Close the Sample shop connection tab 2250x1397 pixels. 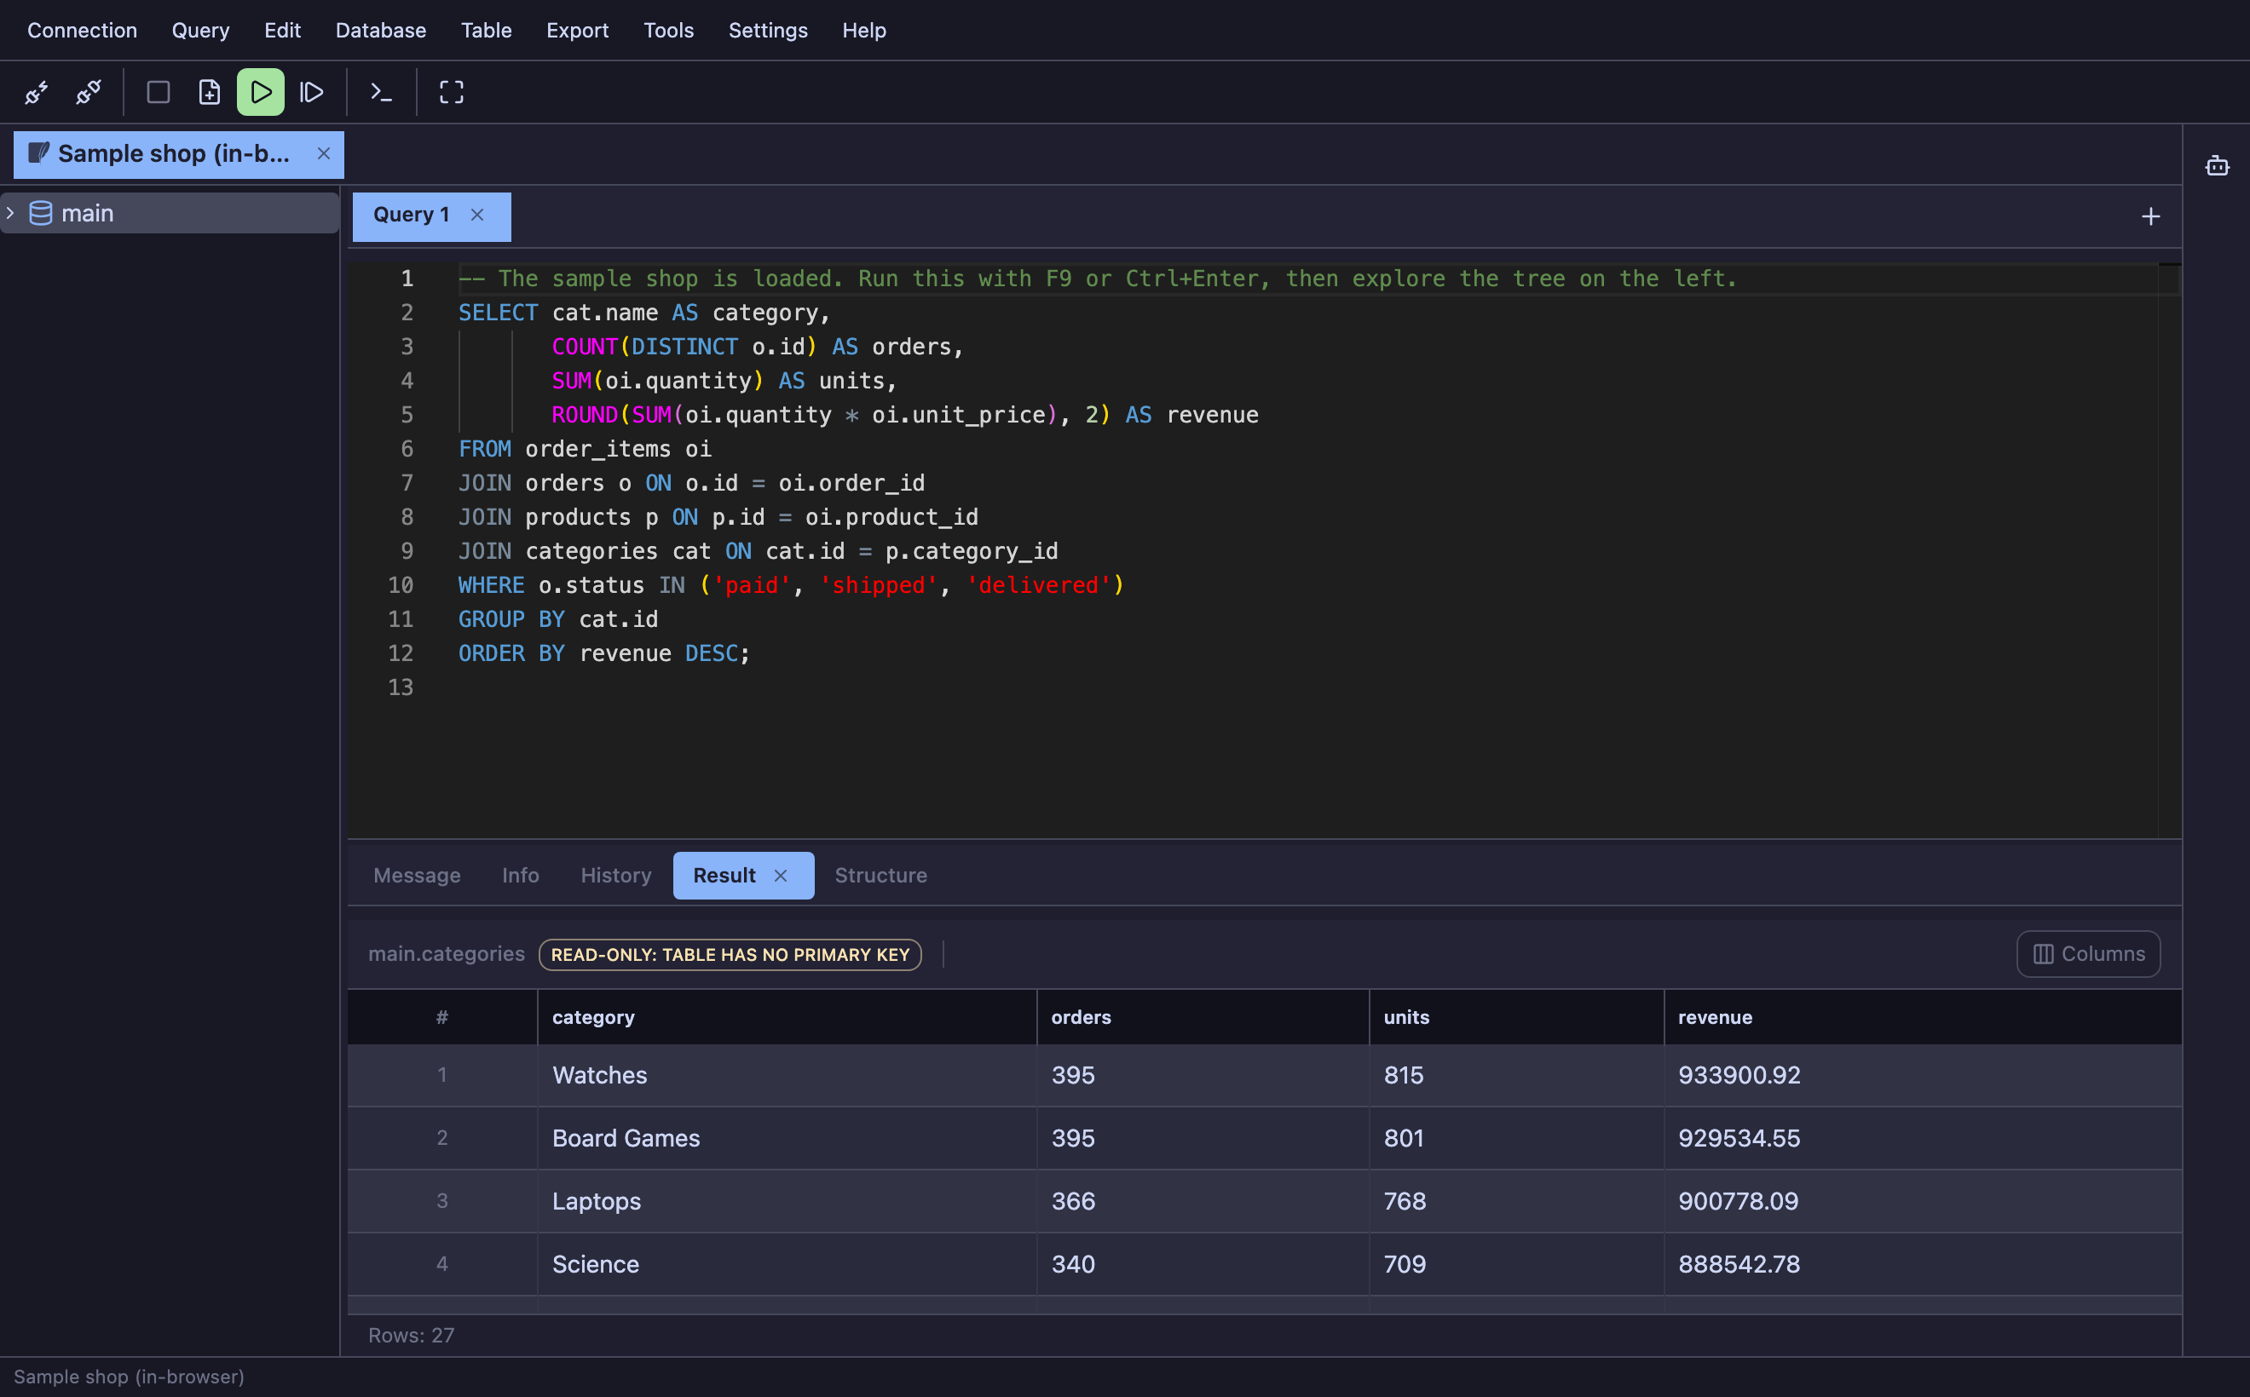click(x=324, y=153)
